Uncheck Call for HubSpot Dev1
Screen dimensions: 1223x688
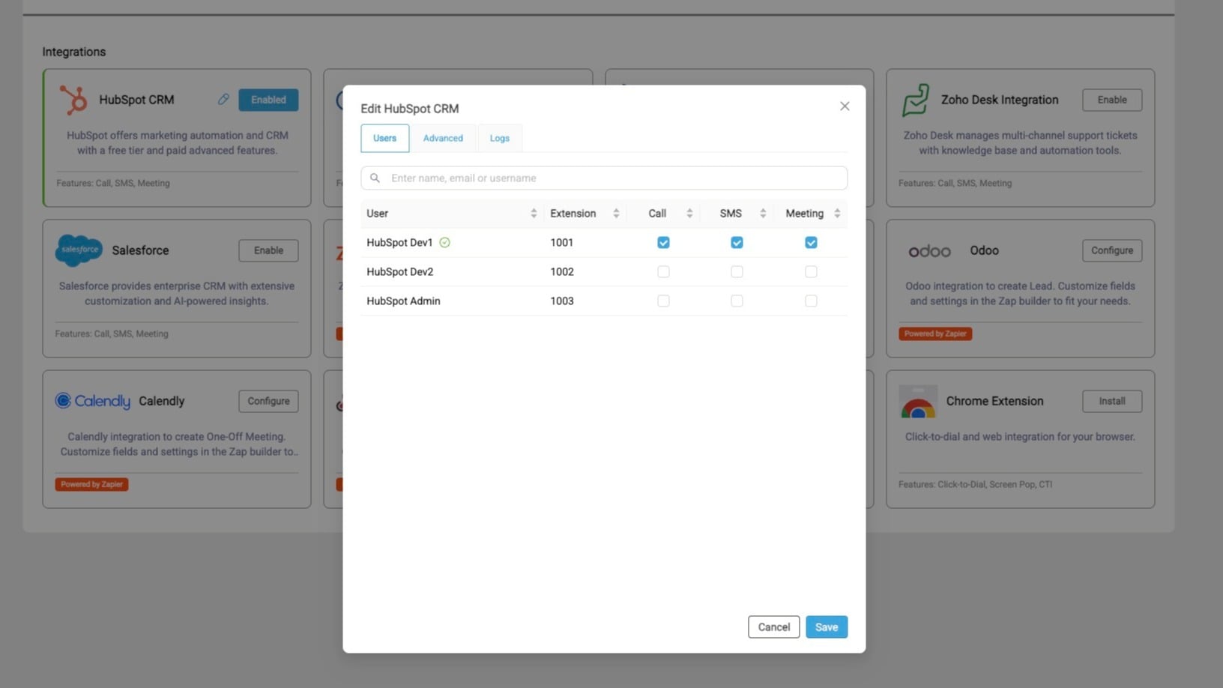[663, 243]
